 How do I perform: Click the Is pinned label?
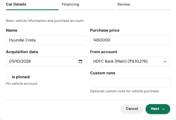pos(21,77)
